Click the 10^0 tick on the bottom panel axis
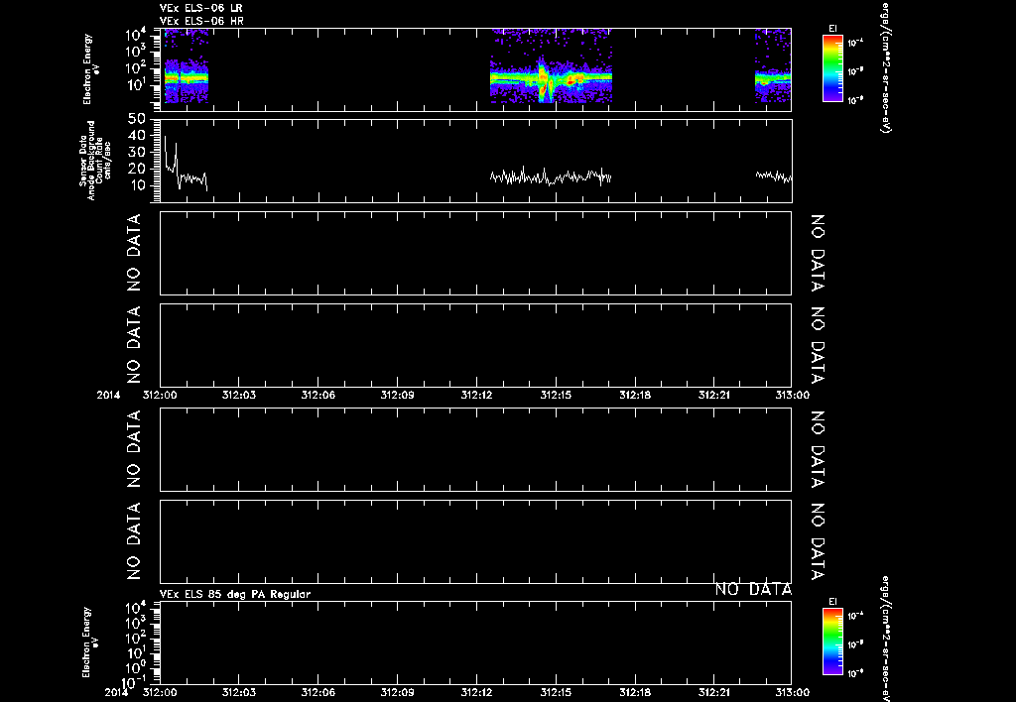Screen dimensions: 1016x702 (x=137, y=667)
